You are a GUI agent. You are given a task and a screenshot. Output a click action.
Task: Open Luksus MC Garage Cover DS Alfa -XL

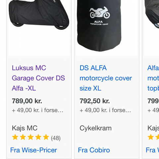[x=38, y=78]
